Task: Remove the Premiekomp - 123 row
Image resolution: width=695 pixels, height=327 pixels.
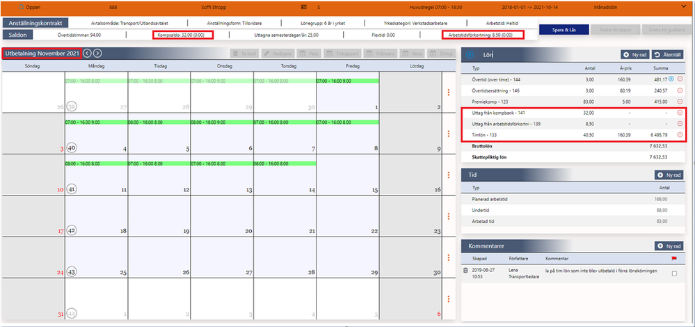Action: [x=680, y=102]
